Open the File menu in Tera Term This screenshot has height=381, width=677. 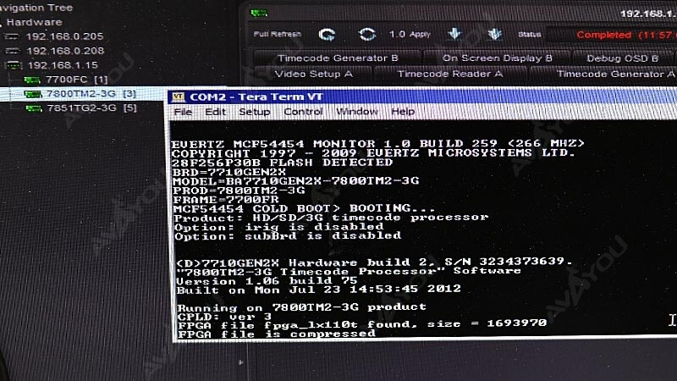[183, 112]
